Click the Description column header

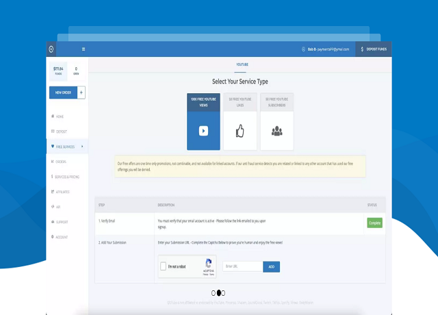[166, 205]
